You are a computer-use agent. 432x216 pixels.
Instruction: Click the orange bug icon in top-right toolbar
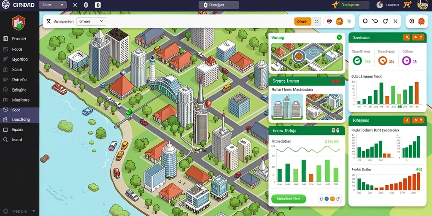pyautogui.click(x=421, y=21)
